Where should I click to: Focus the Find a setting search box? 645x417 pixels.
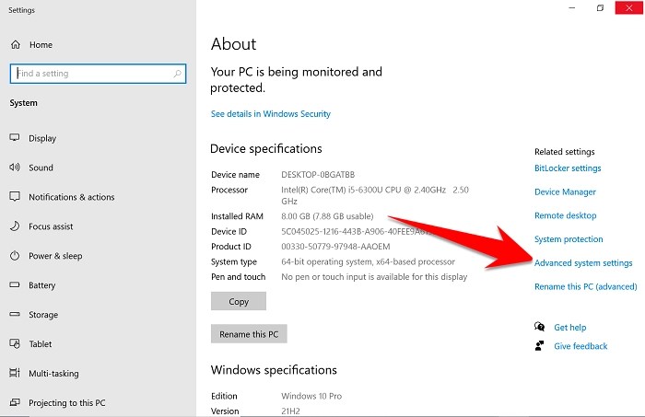(98, 74)
